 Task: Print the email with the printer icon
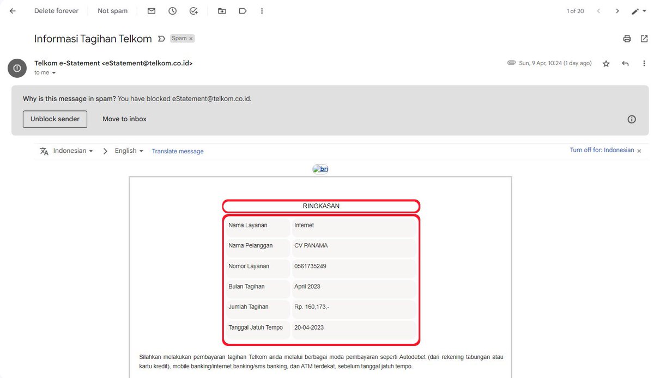[x=627, y=39]
